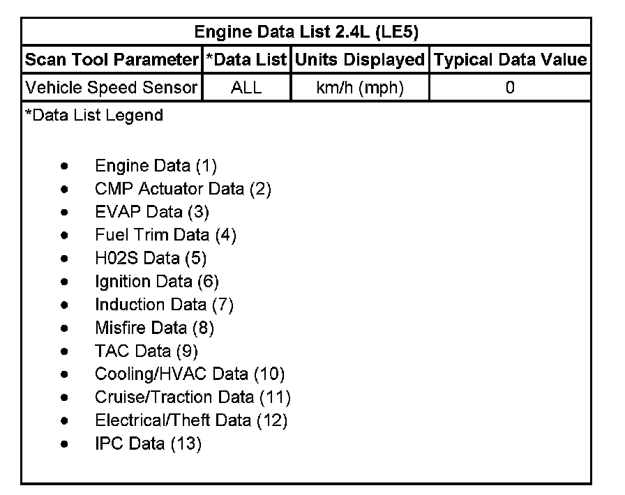The image size is (625, 495).
Task: Select EVAP Data (3) legend item
Action: [x=152, y=212]
